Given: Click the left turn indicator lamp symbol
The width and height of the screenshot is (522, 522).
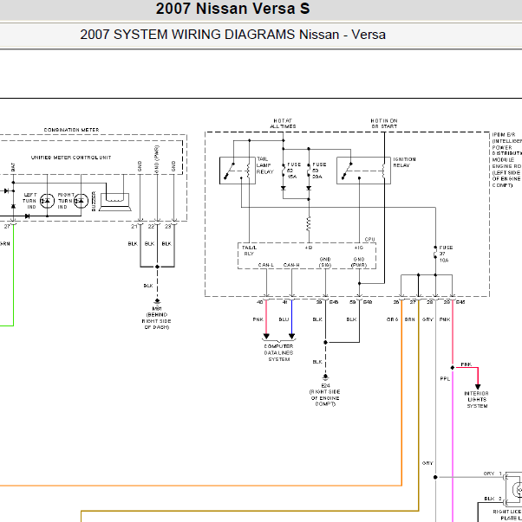Looking at the screenshot, I should pyautogui.click(x=47, y=201).
